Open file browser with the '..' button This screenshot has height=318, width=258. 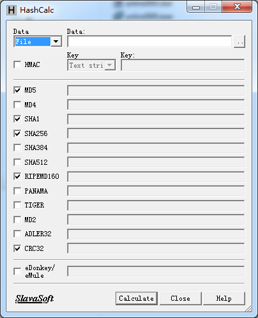point(239,42)
